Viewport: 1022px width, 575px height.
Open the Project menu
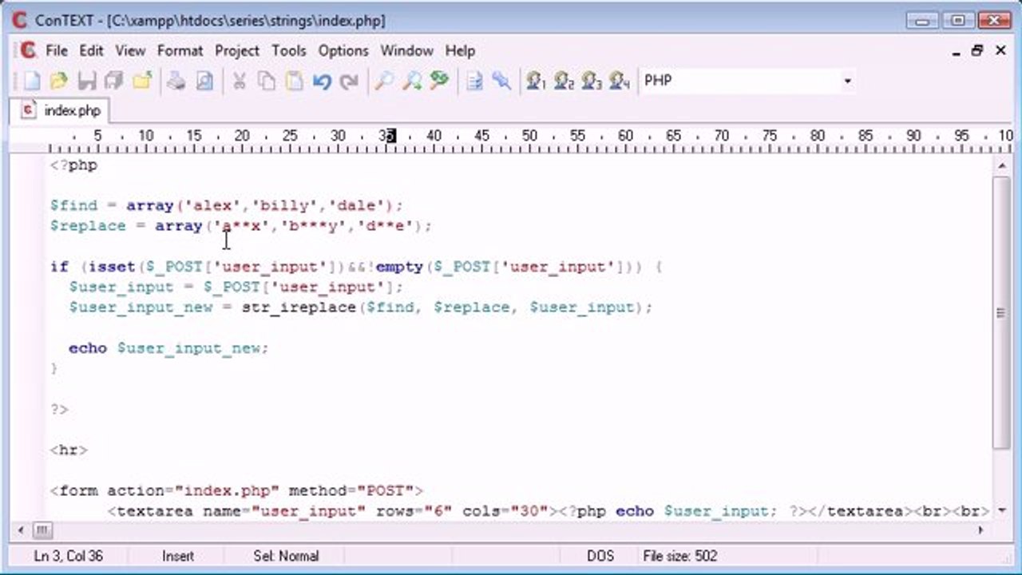(x=237, y=50)
